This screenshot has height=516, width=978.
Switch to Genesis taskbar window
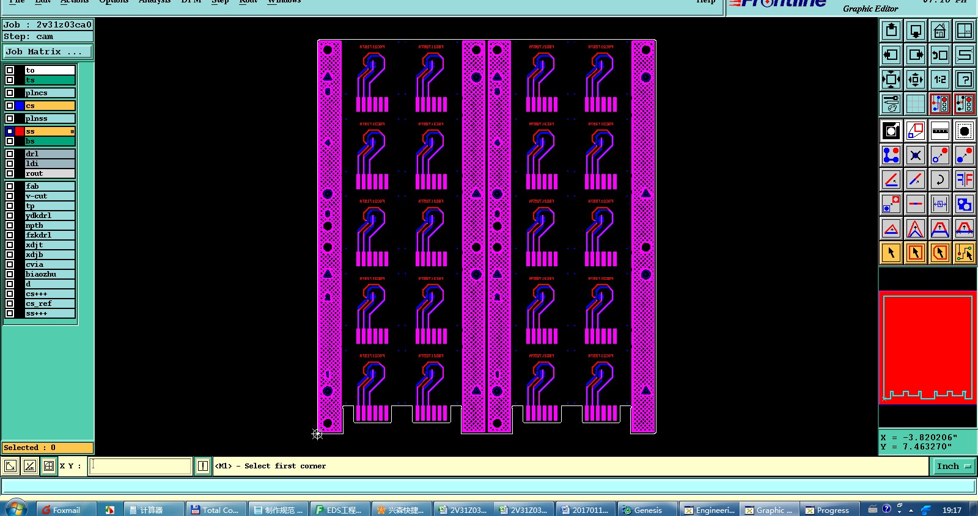(647, 510)
